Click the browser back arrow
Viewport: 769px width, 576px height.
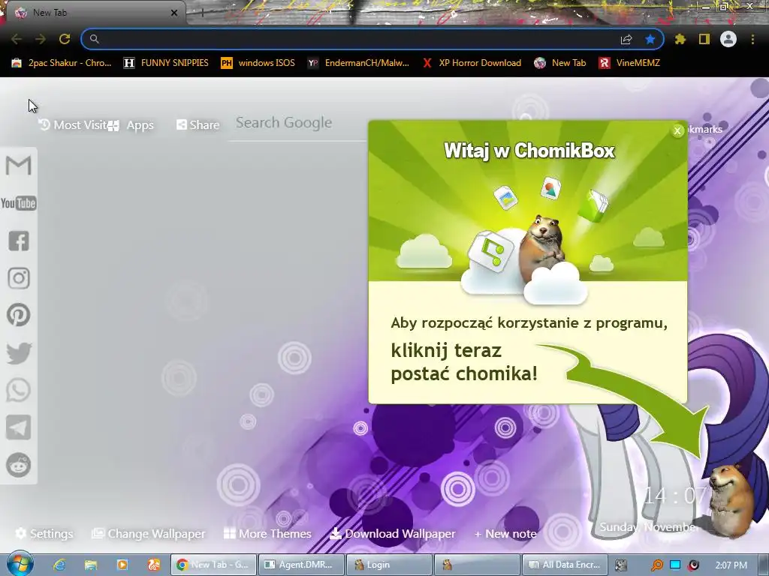(x=17, y=39)
